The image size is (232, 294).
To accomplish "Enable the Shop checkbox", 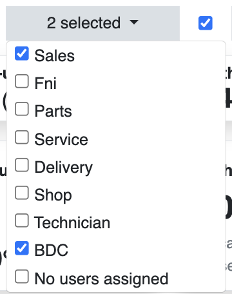I will click(x=22, y=193).
